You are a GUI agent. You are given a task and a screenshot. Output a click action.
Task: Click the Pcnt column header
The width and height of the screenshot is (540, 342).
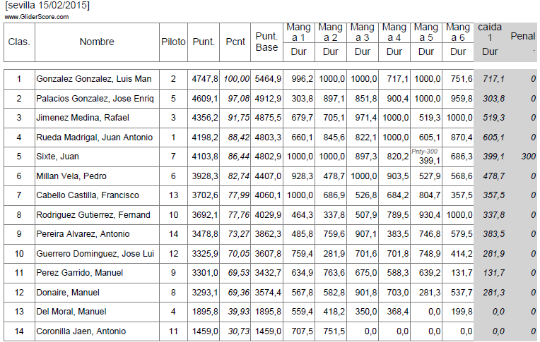click(x=235, y=42)
